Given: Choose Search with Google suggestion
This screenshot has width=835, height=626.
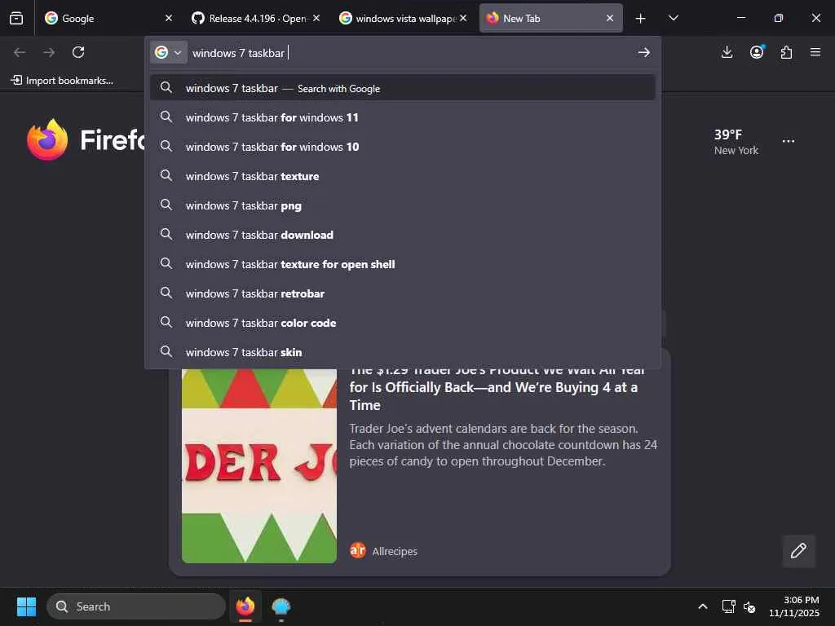Looking at the screenshot, I should (x=403, y=88).
